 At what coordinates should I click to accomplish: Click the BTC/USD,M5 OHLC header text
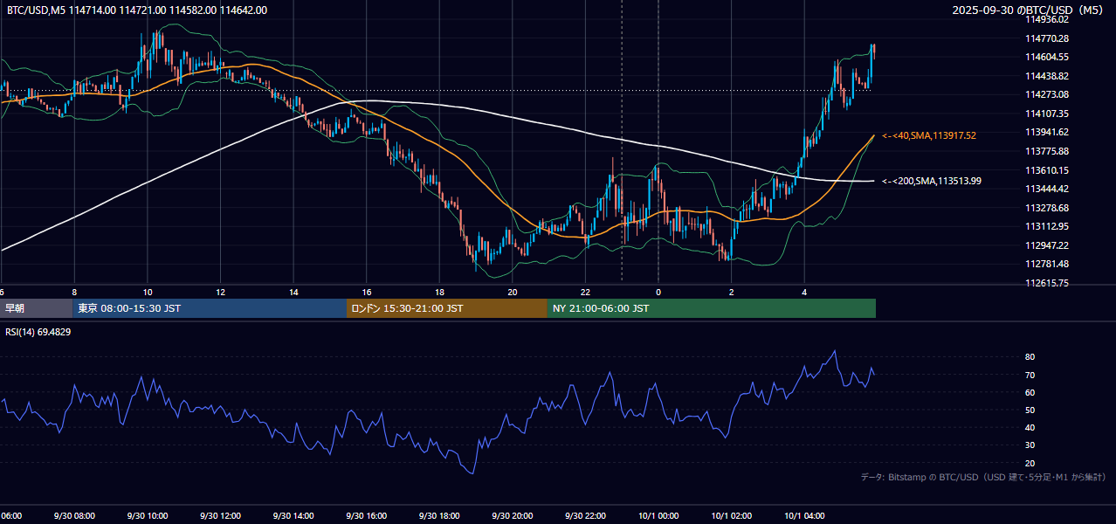click(x=137, y=10)
